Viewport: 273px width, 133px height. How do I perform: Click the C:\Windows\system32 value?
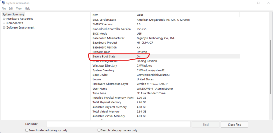point(150,70)
